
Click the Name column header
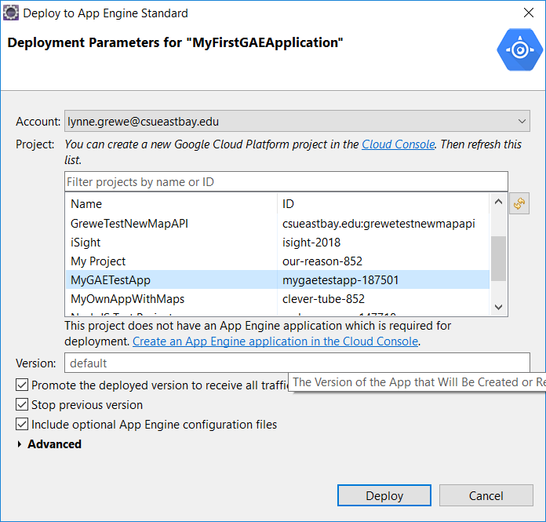[86, 204]
